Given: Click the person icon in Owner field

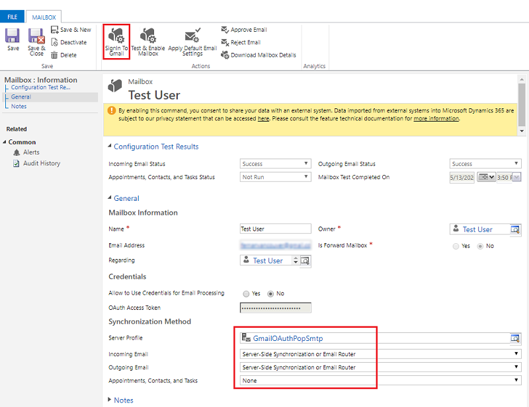Looking at the screenshot, I should coord(456,229).
